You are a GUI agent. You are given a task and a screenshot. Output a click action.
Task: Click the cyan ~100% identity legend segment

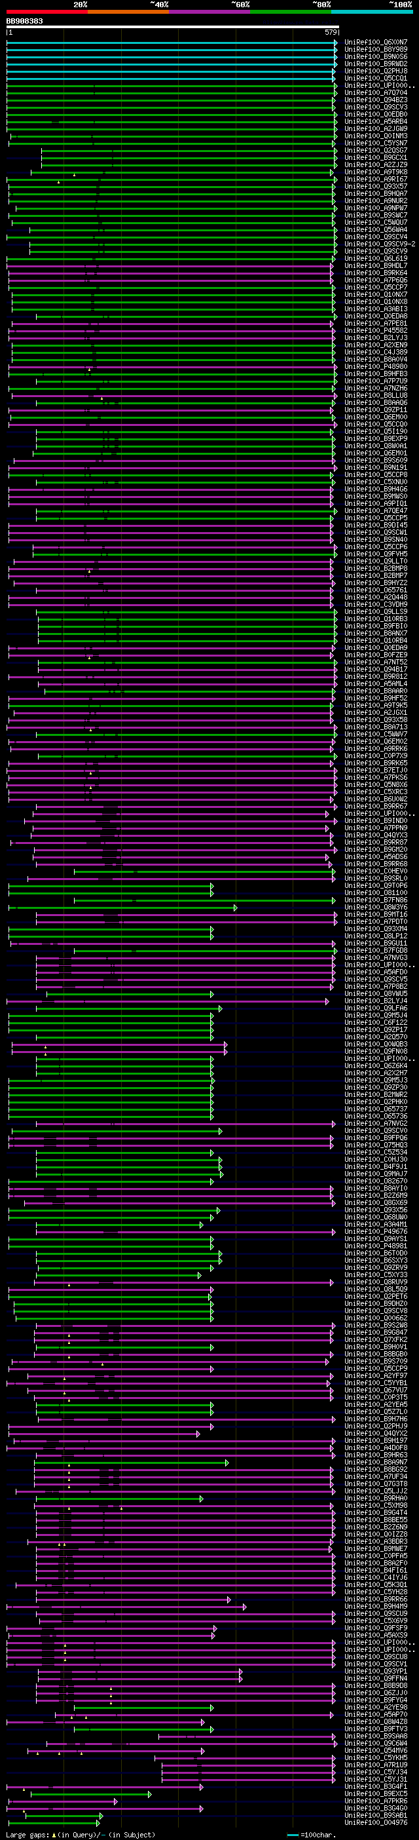click(372, 11)
